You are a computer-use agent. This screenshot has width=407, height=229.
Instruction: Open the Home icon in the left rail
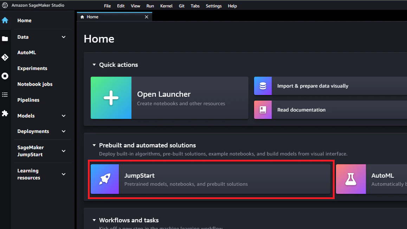tap(5, 20)
